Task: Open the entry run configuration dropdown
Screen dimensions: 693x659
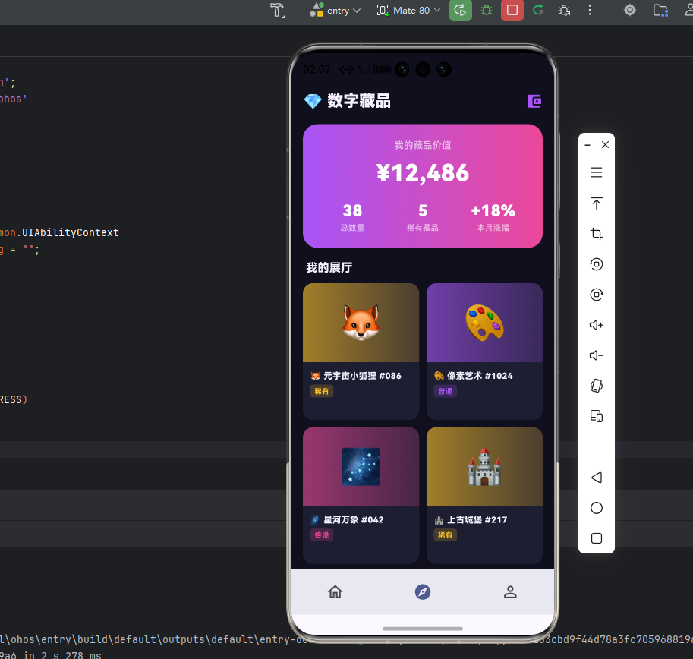Action: point(335,10)
